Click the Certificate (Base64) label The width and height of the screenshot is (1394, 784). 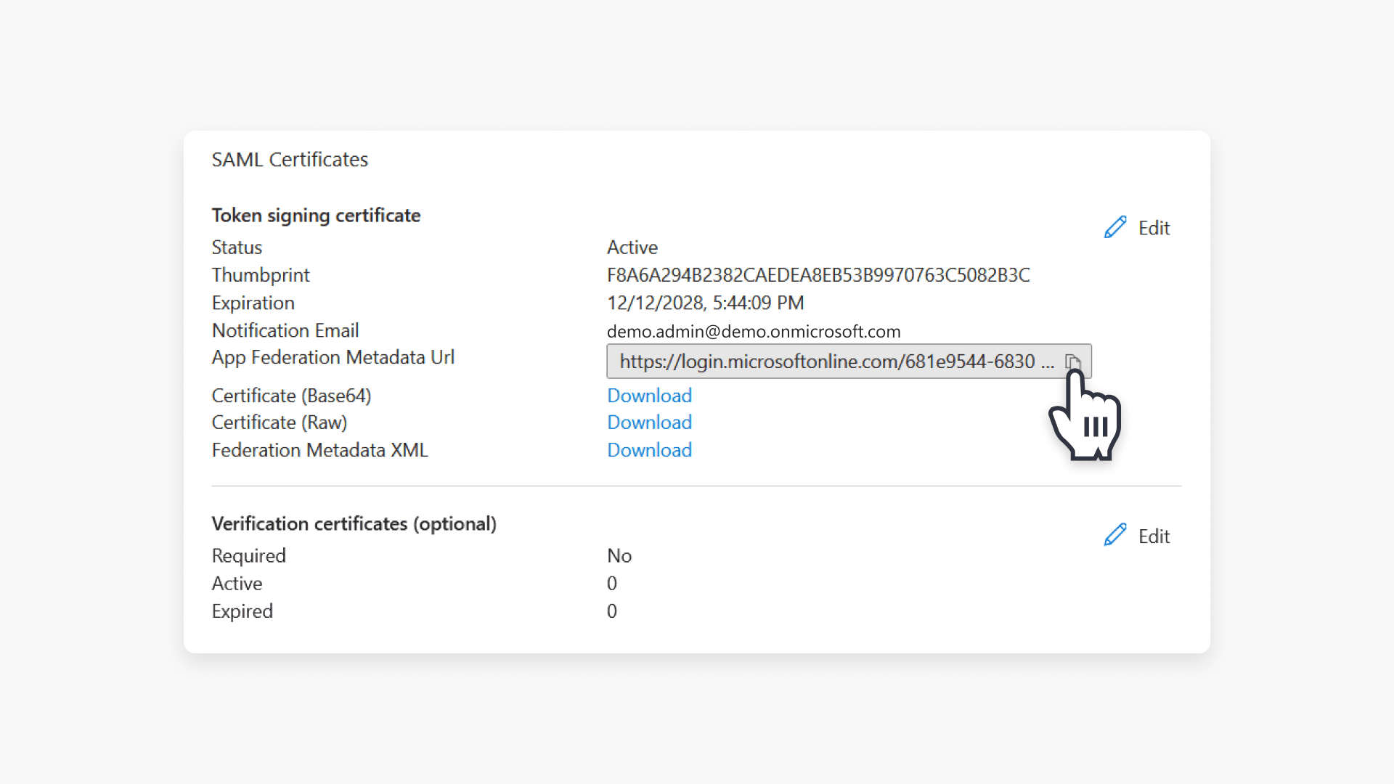(x=291, y=395)
